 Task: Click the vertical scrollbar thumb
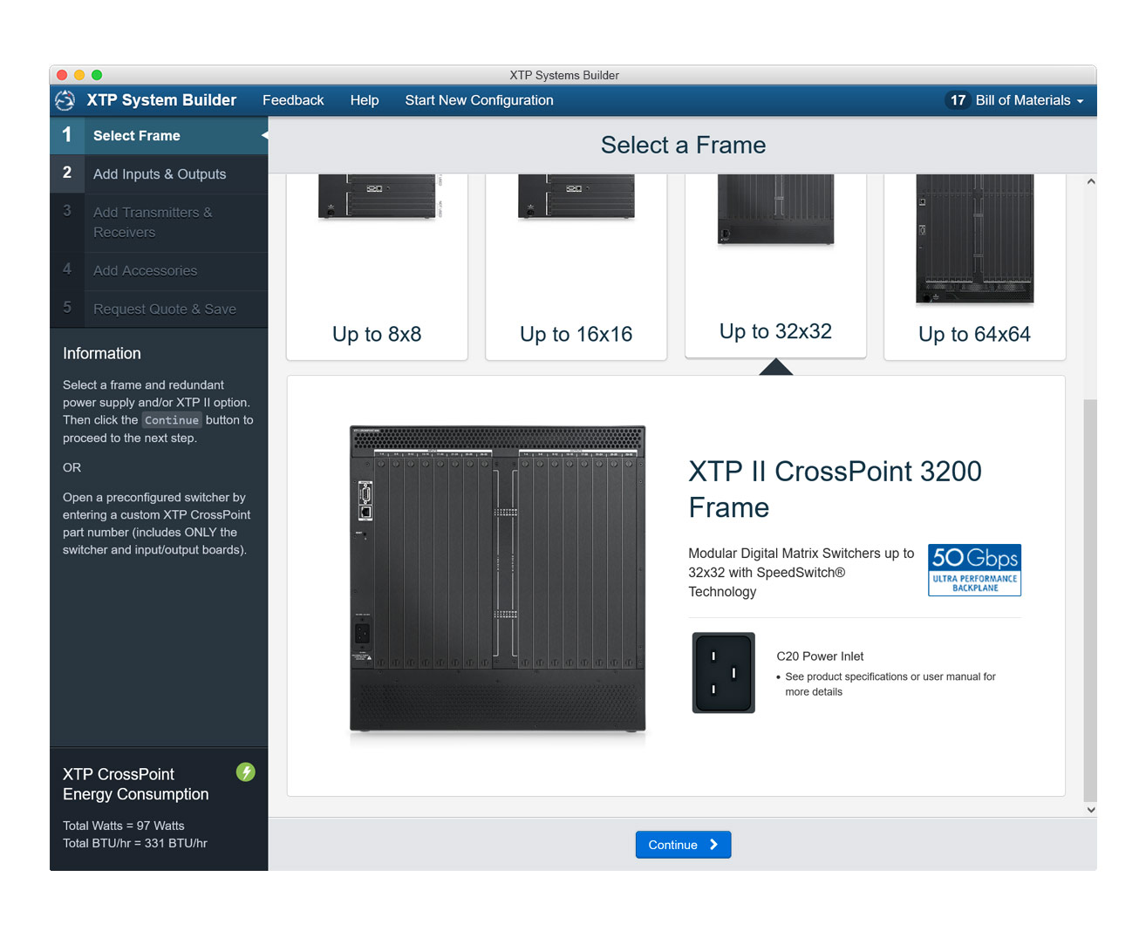1090,600
